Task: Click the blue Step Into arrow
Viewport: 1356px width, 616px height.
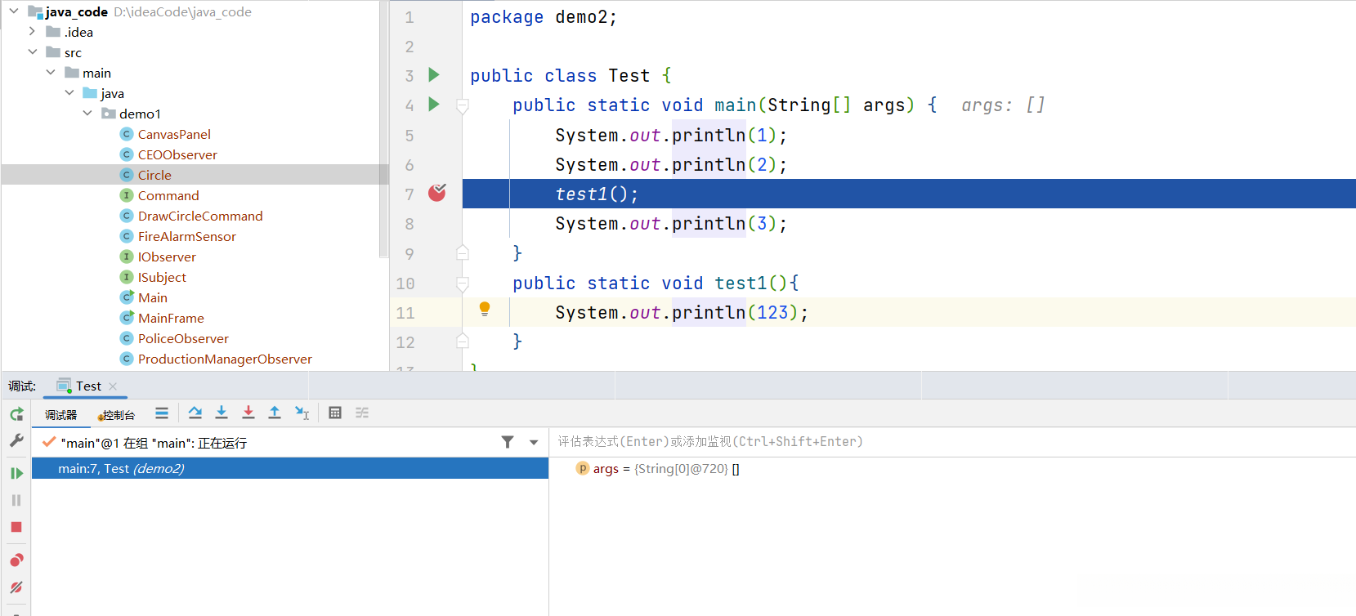Action: coord(222,413)
